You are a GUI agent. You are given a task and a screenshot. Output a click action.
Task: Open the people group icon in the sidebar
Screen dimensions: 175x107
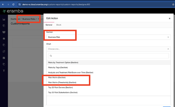point(4,32)
